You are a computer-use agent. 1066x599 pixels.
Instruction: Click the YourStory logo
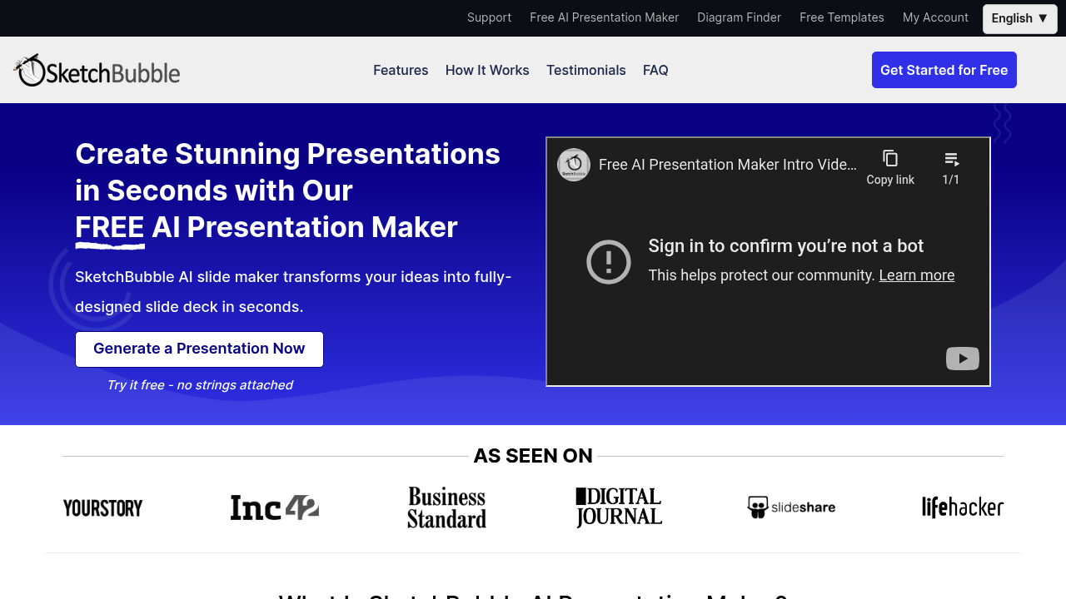pyautogui.click(x=102, y=507)
